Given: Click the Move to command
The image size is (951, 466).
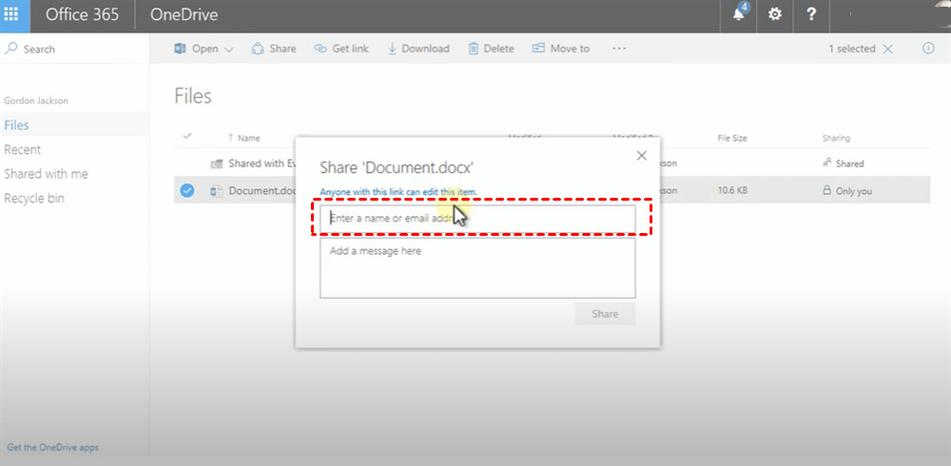Looking at the screenshot, I should (x=560, y=49).
